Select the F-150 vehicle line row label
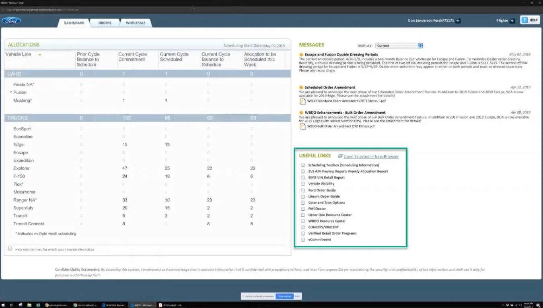Viewport: 543px width, 308px height. point(19,176)
